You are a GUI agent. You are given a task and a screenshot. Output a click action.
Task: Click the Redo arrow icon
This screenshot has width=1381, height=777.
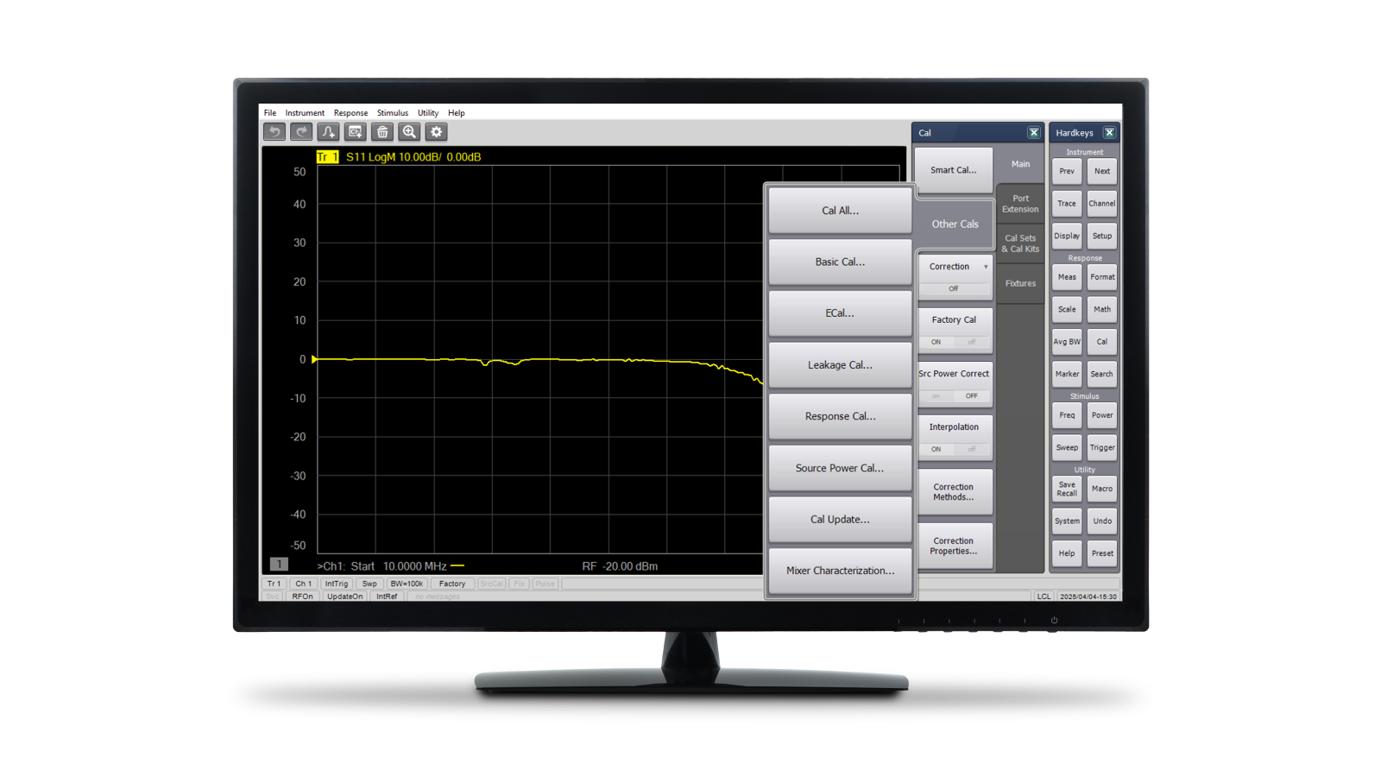(300, 131)
